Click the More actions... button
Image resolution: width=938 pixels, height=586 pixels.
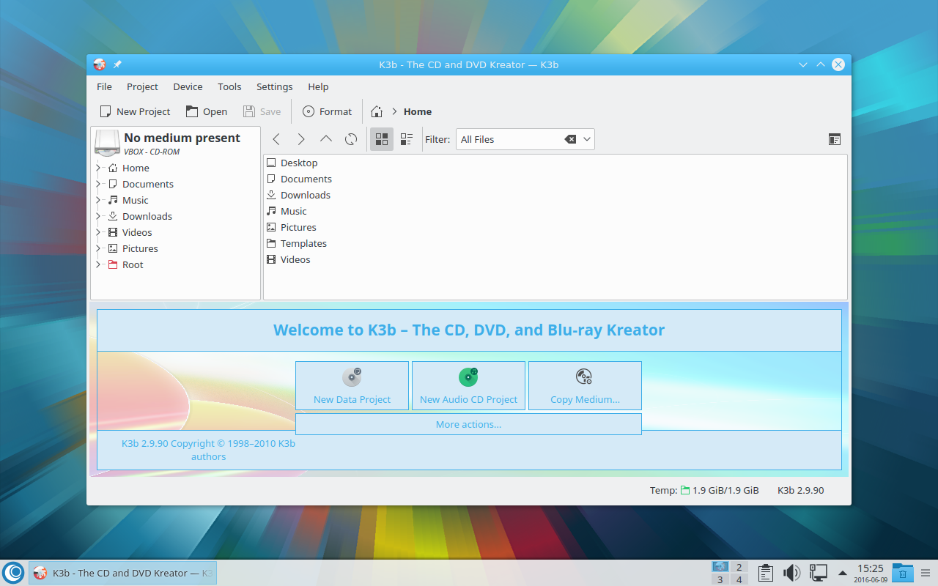tap(468, 424)
